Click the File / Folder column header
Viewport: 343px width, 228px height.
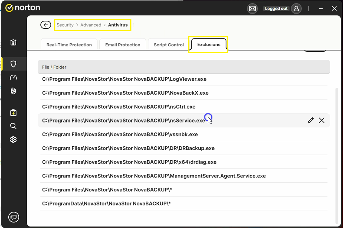(x=184, y=67)
